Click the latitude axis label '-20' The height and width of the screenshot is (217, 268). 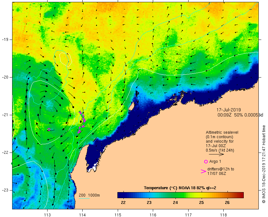click(x=5, y=77)
